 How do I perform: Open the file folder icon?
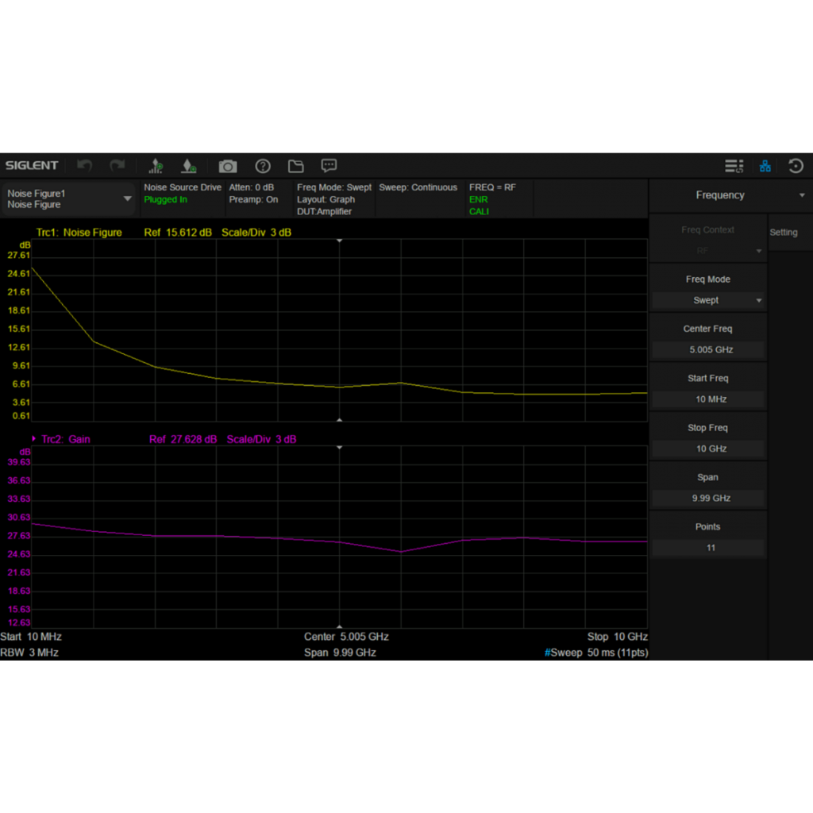296,166
